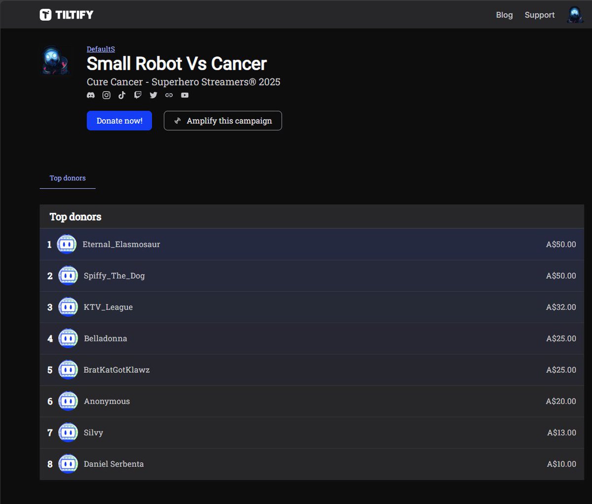Click the A$20.00 donation amount

click(x=561, y=401)
